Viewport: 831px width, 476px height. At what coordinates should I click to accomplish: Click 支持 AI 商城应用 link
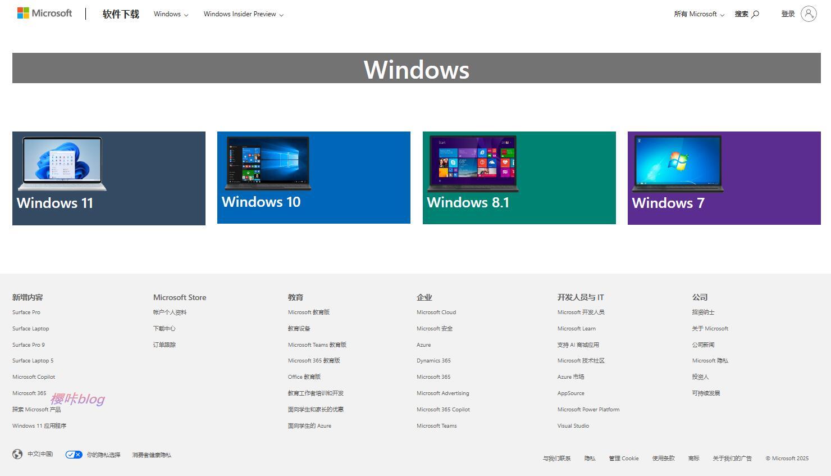[578, 345]
